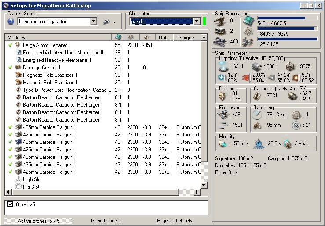Toggle Large Armor Repairer II active checkmark

(10, 45)
